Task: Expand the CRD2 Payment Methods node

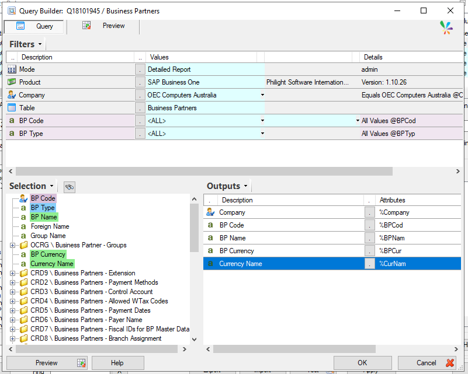Action: (12, 282)
